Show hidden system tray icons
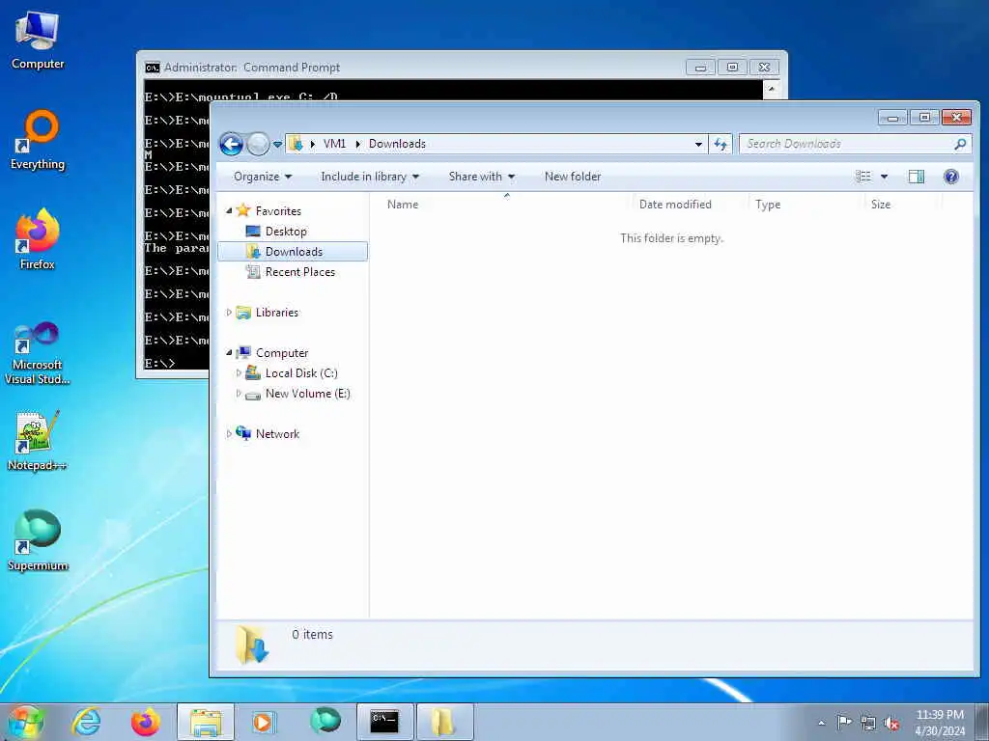Viewport: 989px width, 741px height. point(821,723)
